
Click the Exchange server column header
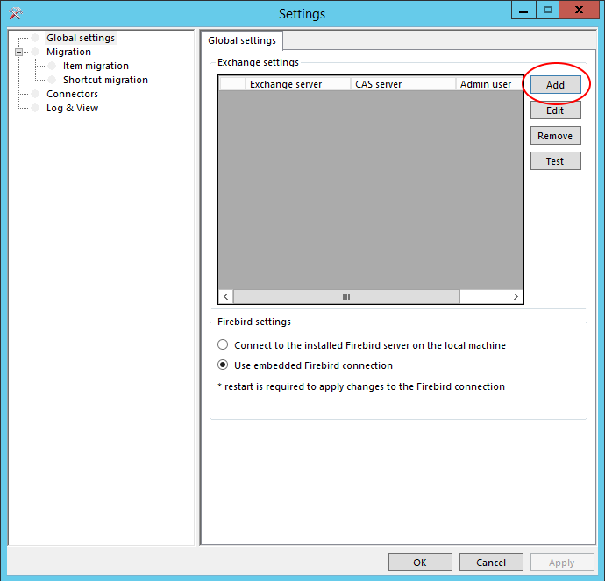(x=297, y=84)
